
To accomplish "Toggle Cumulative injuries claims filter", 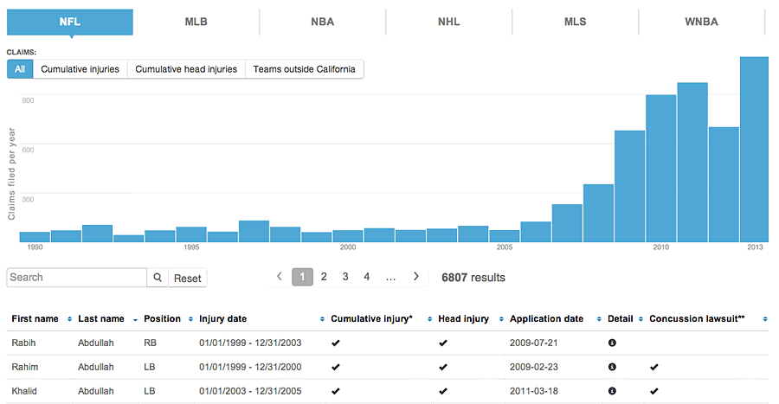I will 80,69.
